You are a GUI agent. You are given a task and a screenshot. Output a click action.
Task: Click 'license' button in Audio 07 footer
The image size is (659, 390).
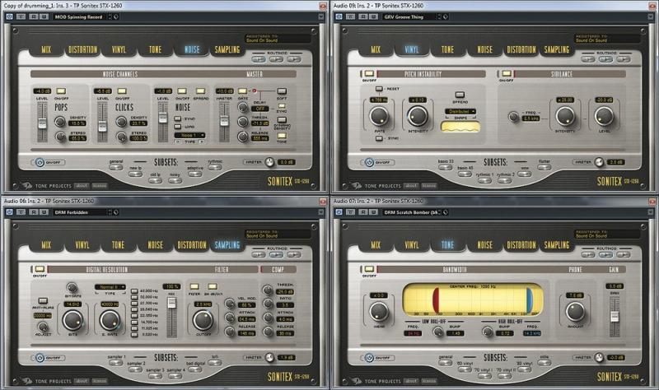(x=429, y=381)
